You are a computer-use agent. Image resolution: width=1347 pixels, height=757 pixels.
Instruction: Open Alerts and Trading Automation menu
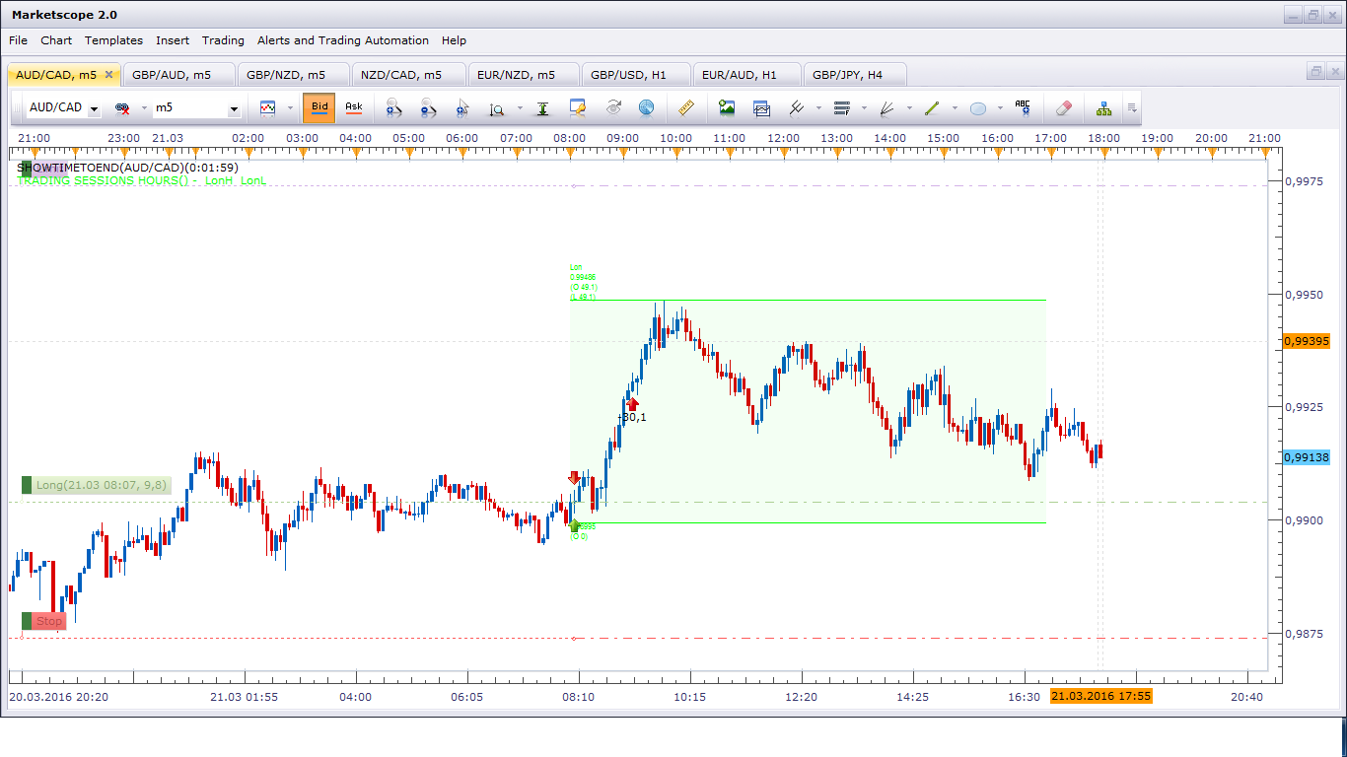pyautogui.click(x=343, y=40)
